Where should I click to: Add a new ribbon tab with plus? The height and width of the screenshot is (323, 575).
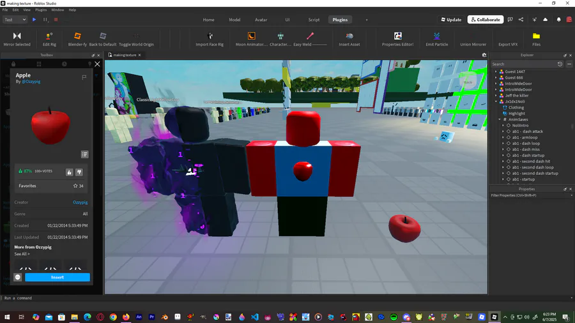pyautogui.click(x=366, y=20)
